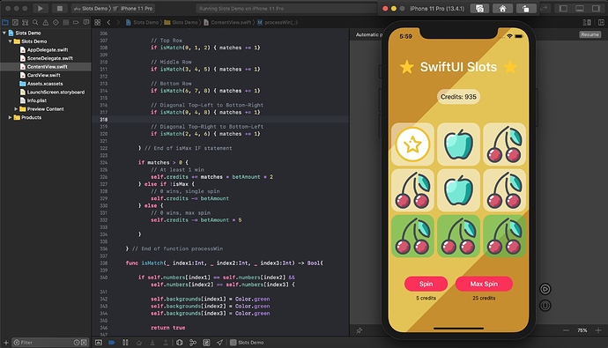608x348 pixels.
Task: Expand the Products folder
Action: (10, 117)
